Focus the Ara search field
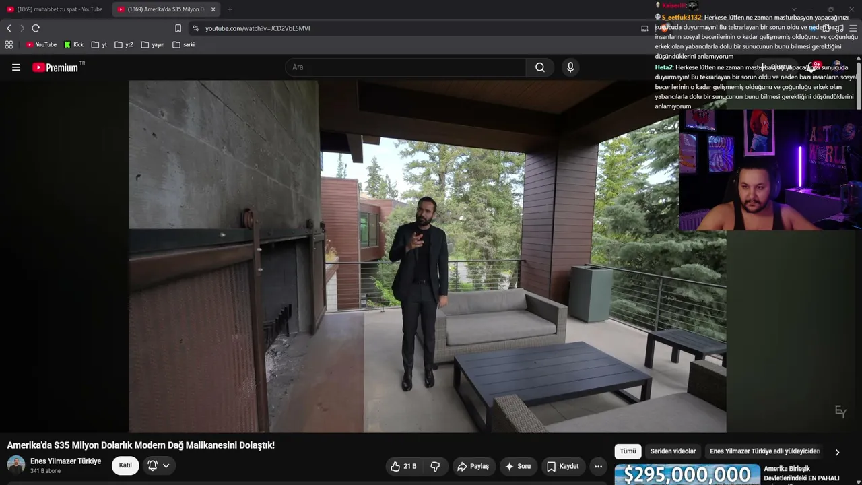The width and height of the screenshot is (862, 485). 405,67
